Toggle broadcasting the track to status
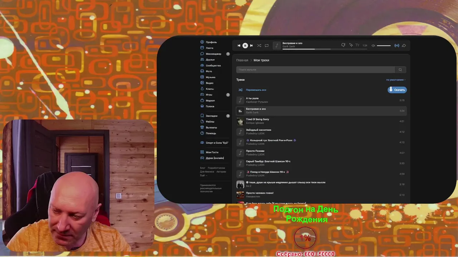Screen dimensions: 458x257 [x=397, y=45]
